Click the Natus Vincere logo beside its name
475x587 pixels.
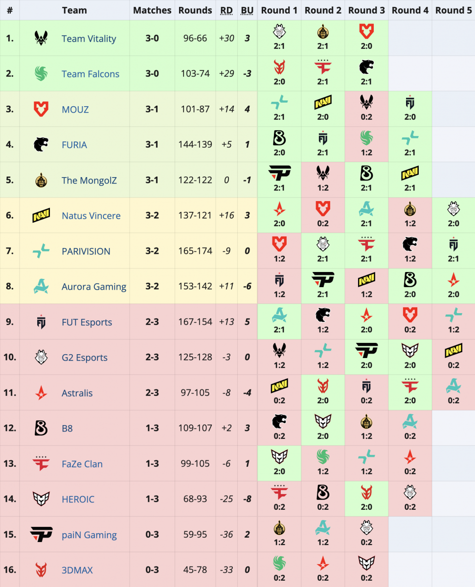click(x=41, y=215)
